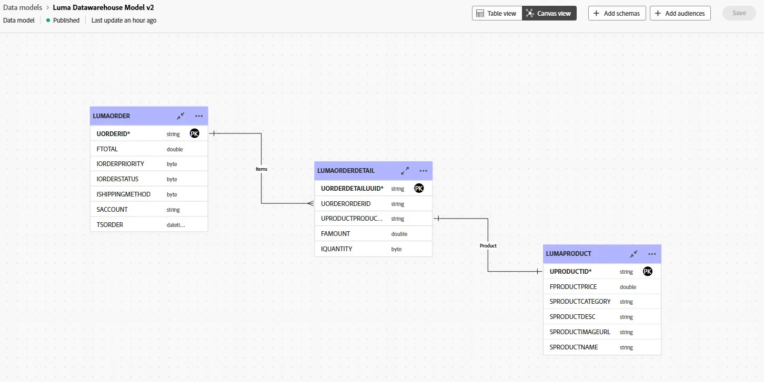Click the PK badge on UORDERDETAILUUID
764x382 pixels.
pos(419,188)
